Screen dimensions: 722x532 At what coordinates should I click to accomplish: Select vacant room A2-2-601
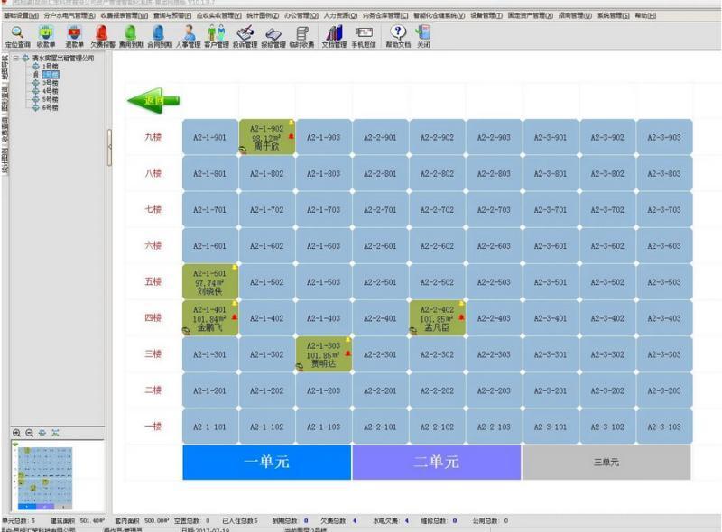point(380,246)
